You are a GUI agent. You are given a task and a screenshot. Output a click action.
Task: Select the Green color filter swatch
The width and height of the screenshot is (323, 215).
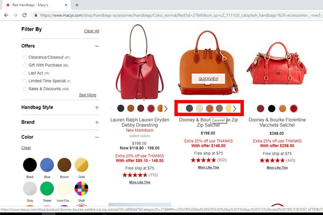tap(47, 189)
